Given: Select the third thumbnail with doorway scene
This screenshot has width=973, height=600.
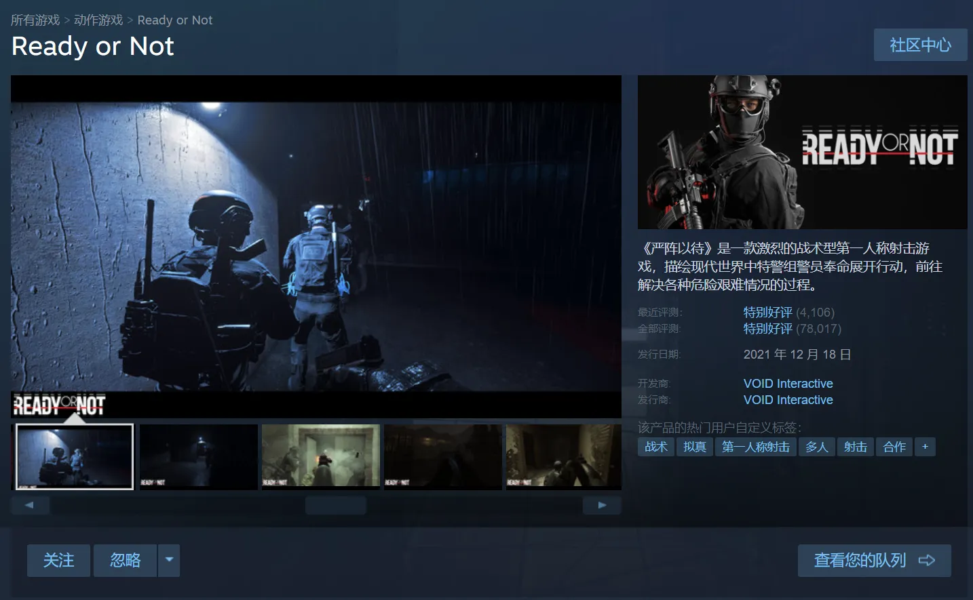Looking at the screenshot, I should [320, 456].
